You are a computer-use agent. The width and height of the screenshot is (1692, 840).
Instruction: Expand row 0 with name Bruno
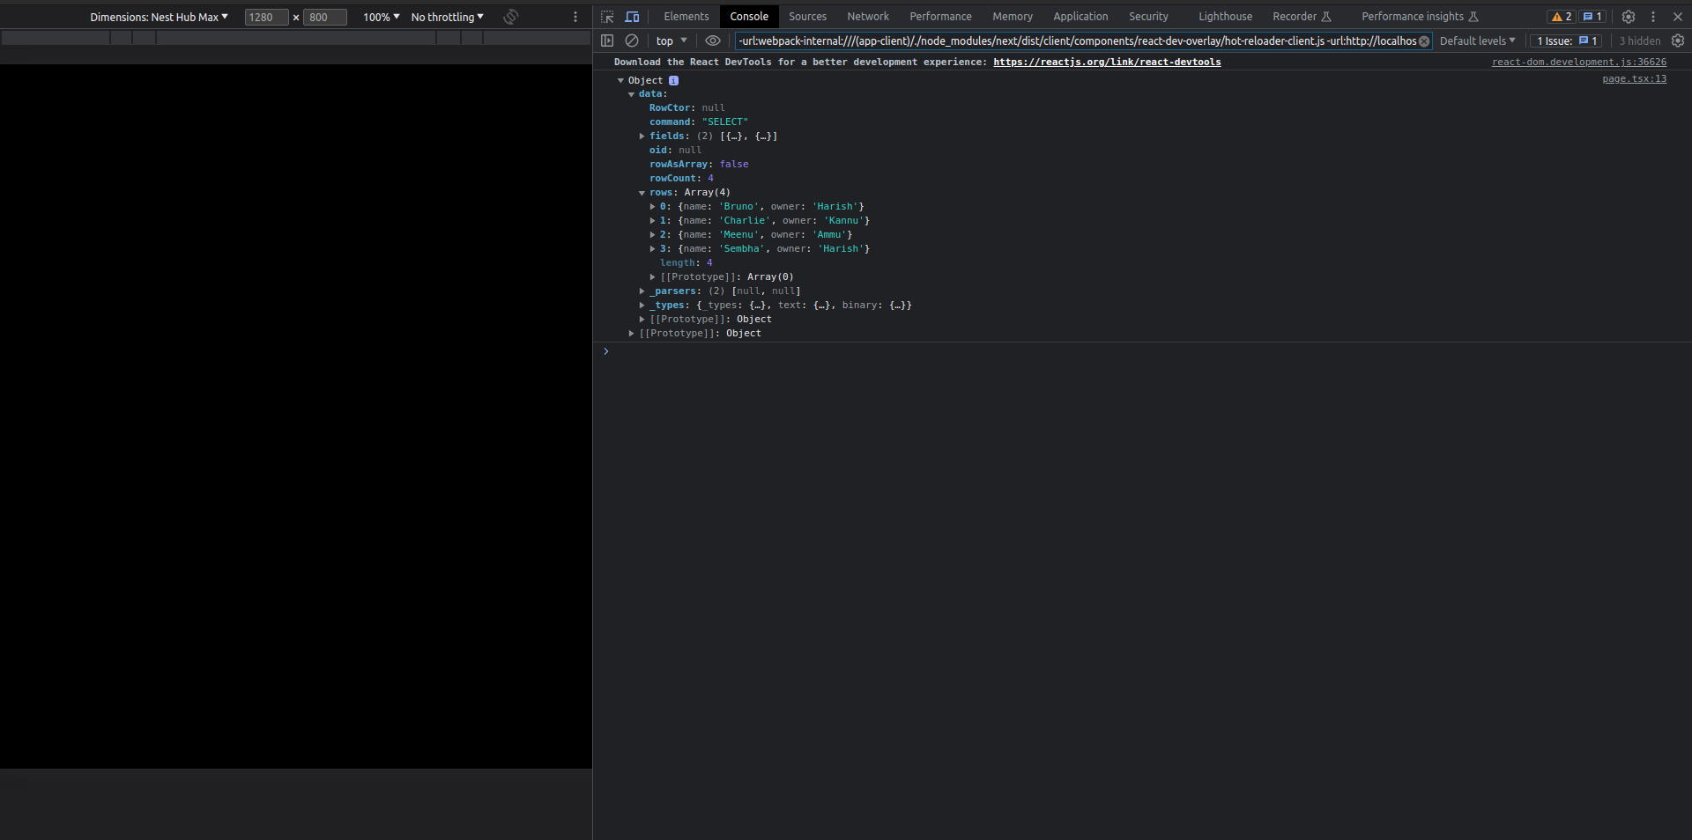tap(652, 207)
